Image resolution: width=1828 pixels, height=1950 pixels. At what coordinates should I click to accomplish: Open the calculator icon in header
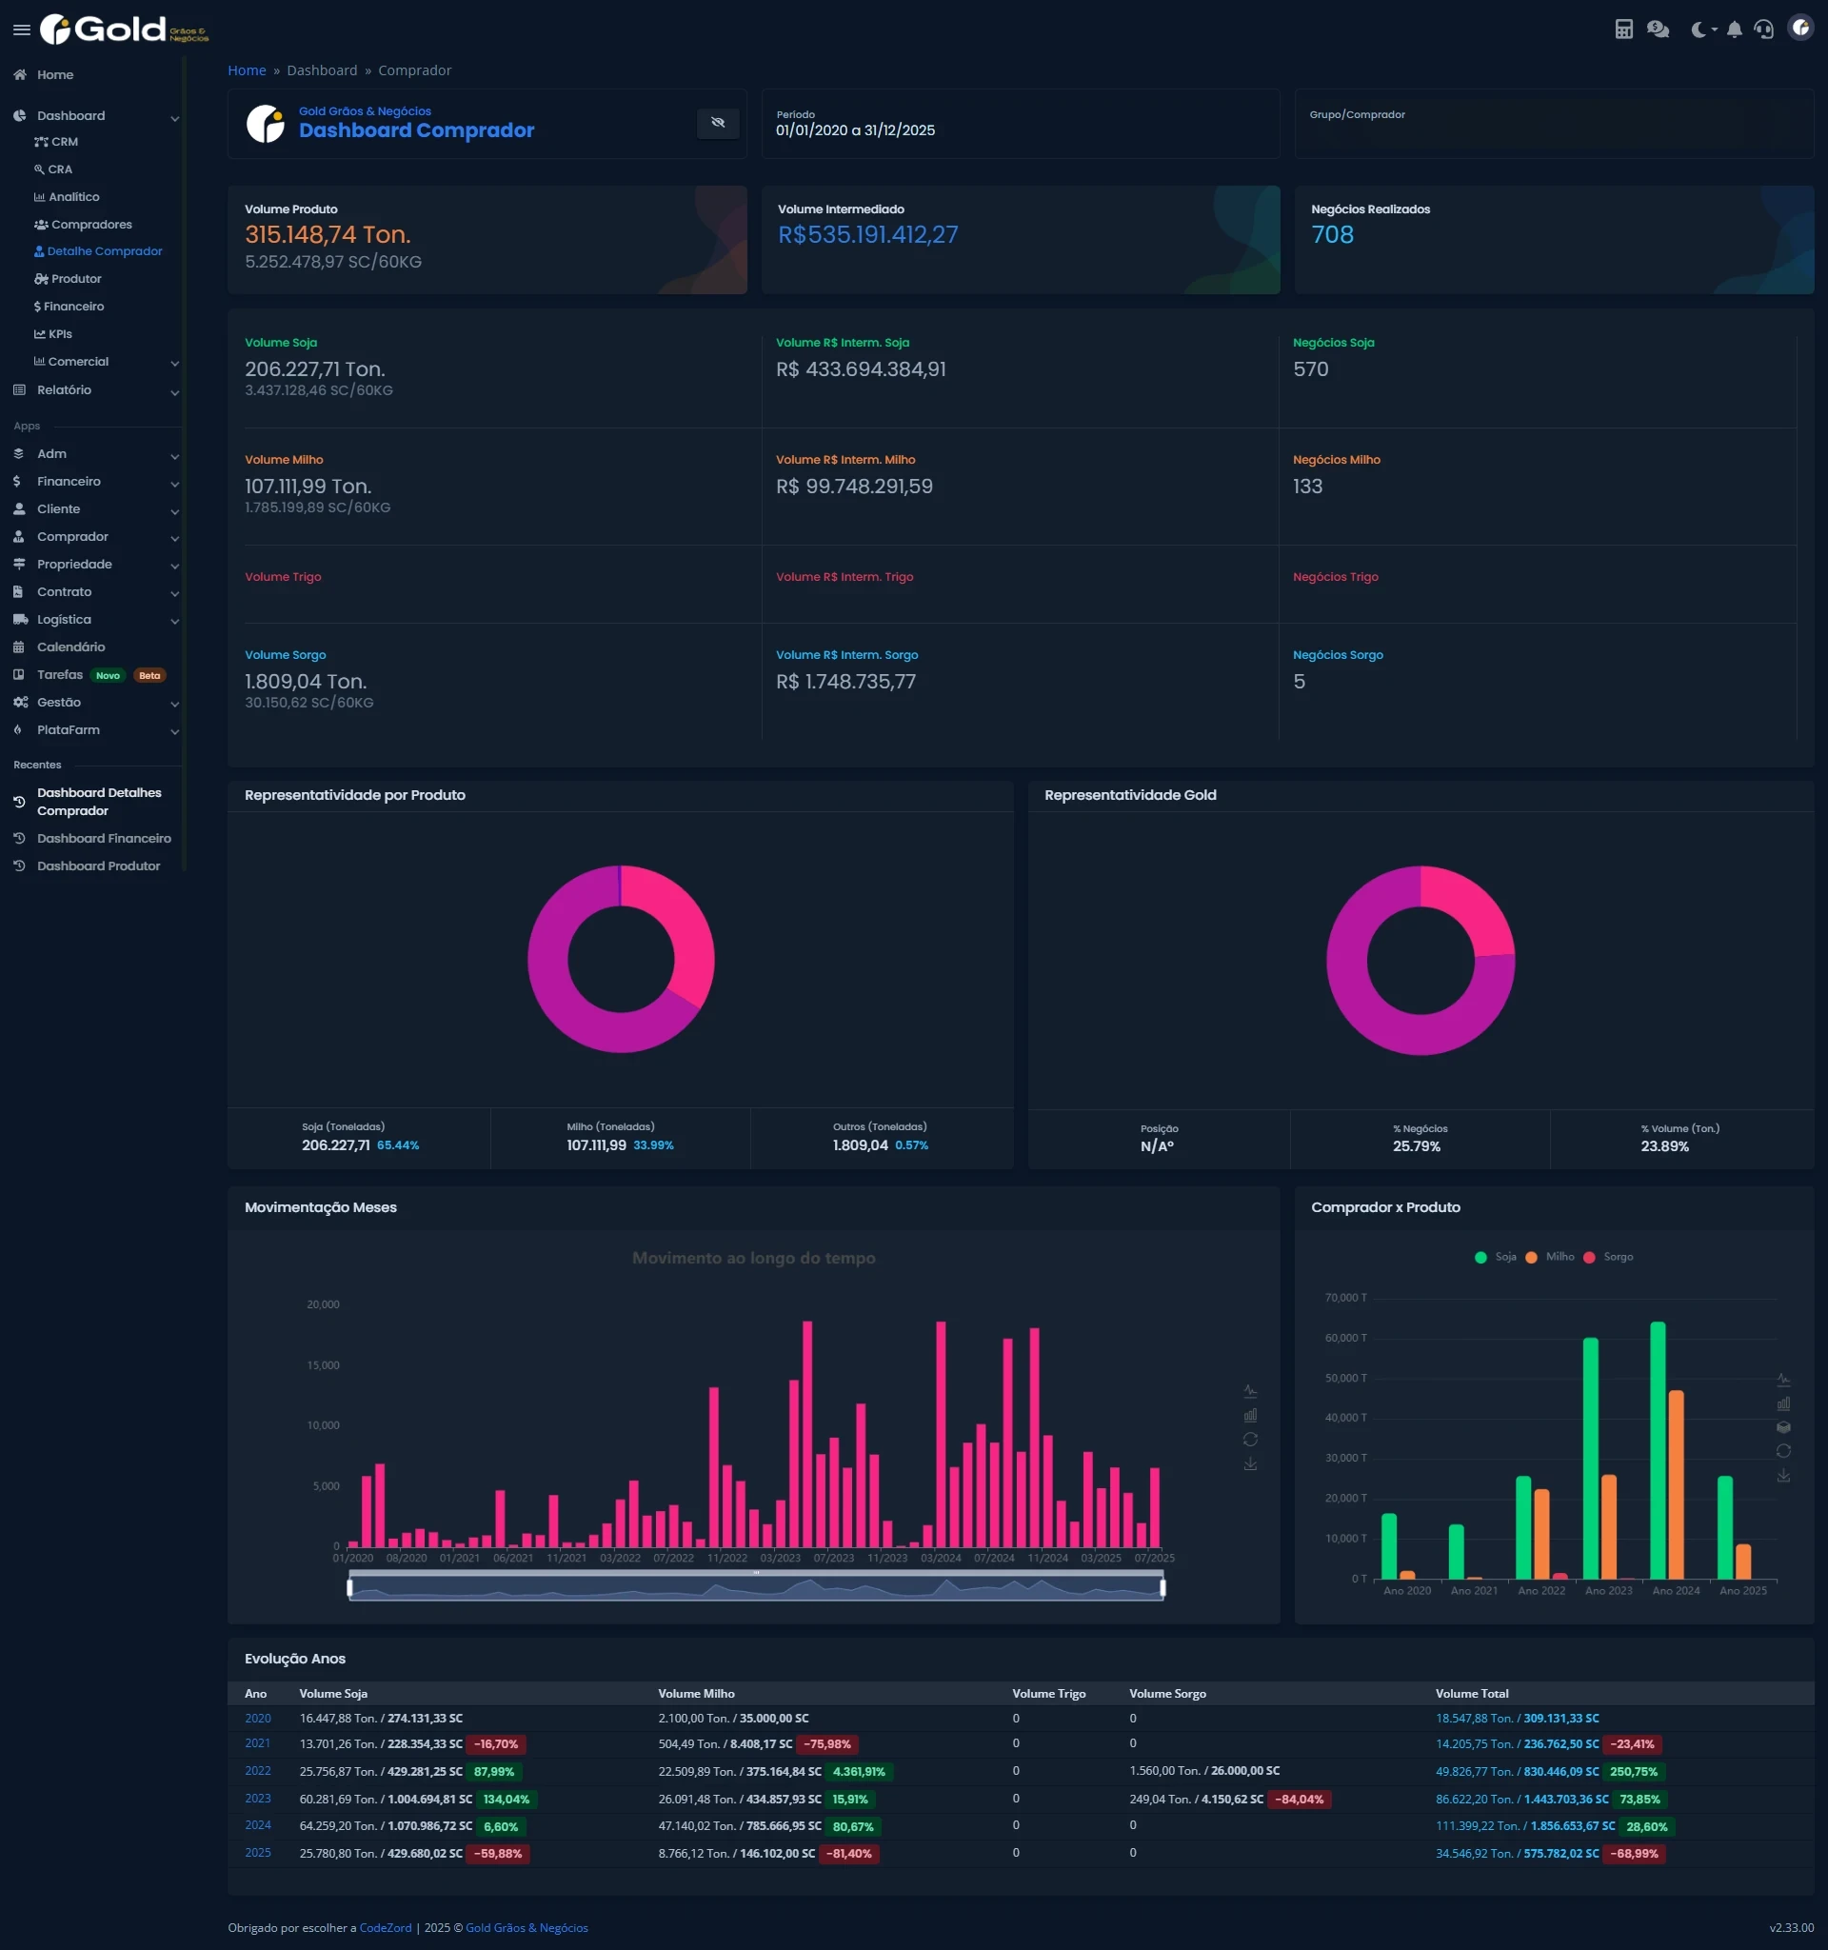coord(1623,30)
